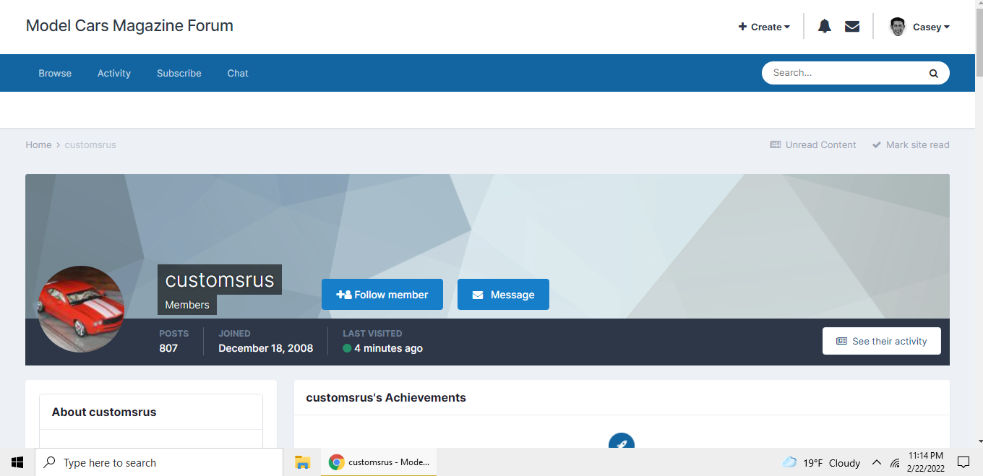Viewport: 983px width, 476px height.
Task: Click last visited 4 minutes ago
Action: tap(383, 348)
